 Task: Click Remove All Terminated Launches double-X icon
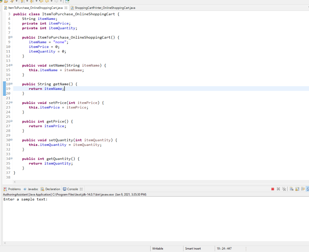tap(284, 189)
